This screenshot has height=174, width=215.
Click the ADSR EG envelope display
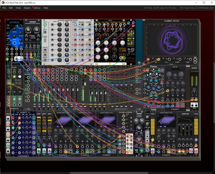tap(185, 120)
